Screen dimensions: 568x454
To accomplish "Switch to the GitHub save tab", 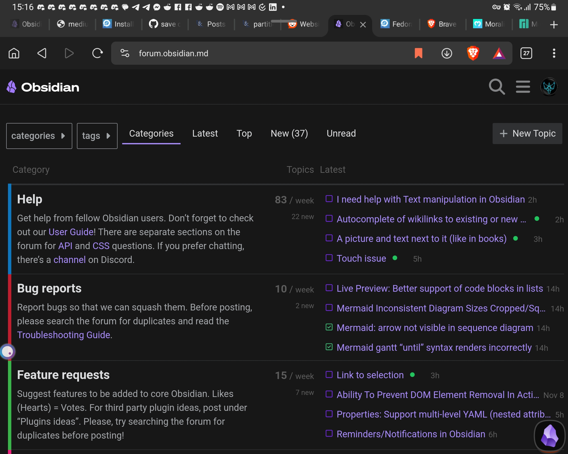I will tap(164, 24).
